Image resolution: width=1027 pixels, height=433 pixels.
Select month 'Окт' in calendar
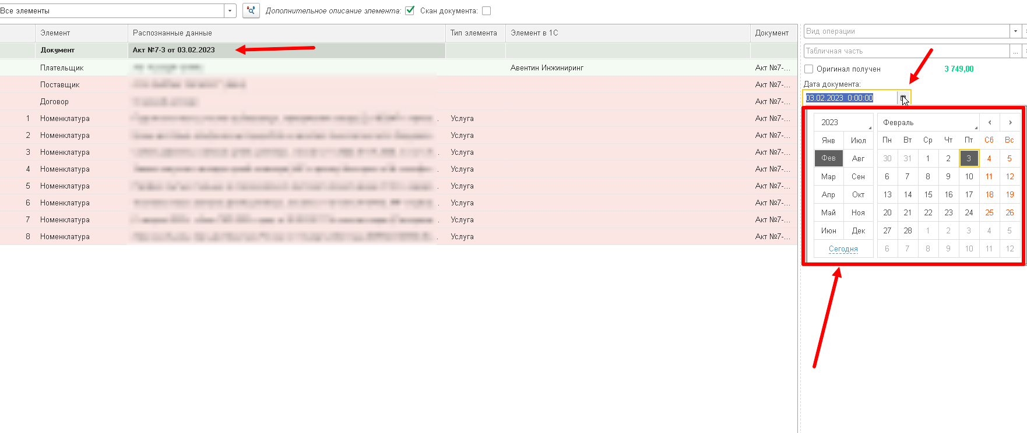[858, 194]
